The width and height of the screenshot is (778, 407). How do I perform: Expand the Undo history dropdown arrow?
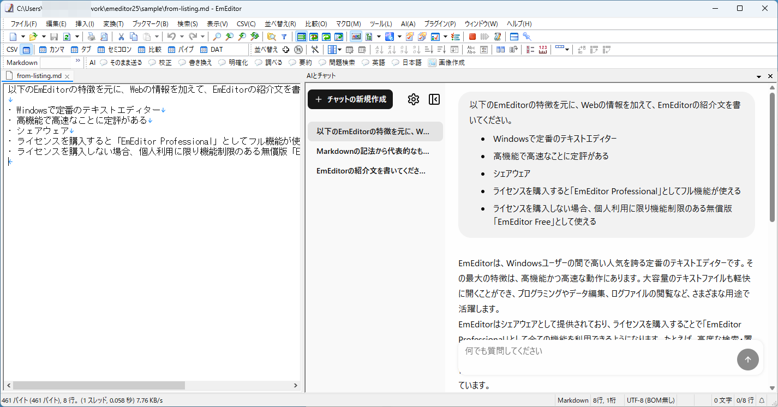tap(181, 37)
